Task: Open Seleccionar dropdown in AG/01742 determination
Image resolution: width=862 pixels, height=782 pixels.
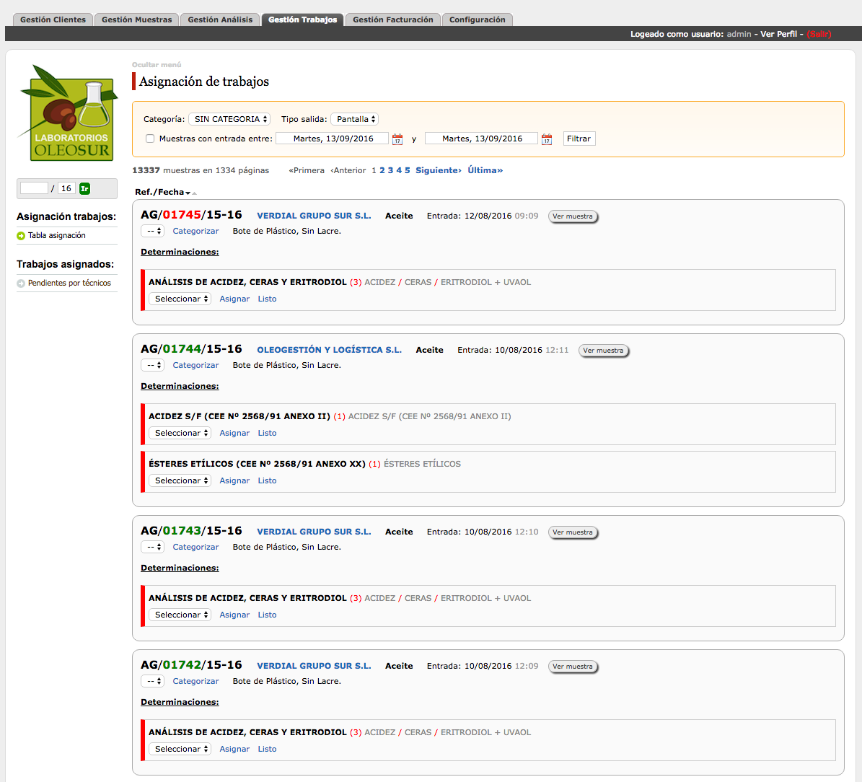Action: (180, 749)
